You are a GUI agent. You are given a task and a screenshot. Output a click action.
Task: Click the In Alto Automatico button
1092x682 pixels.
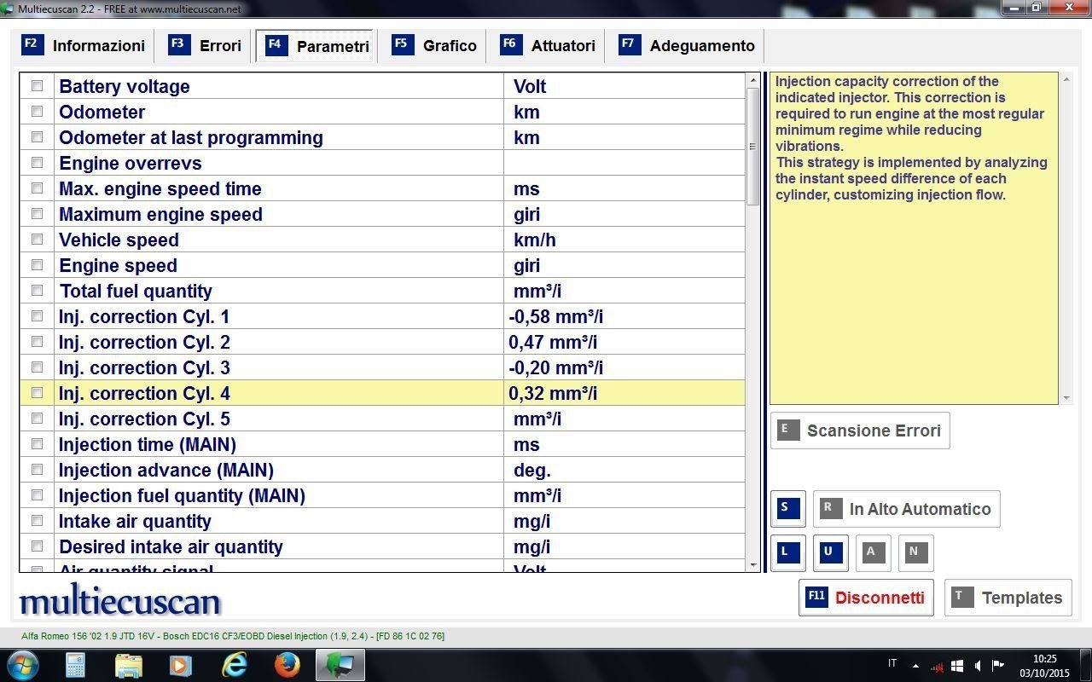[x=906, y=509]
